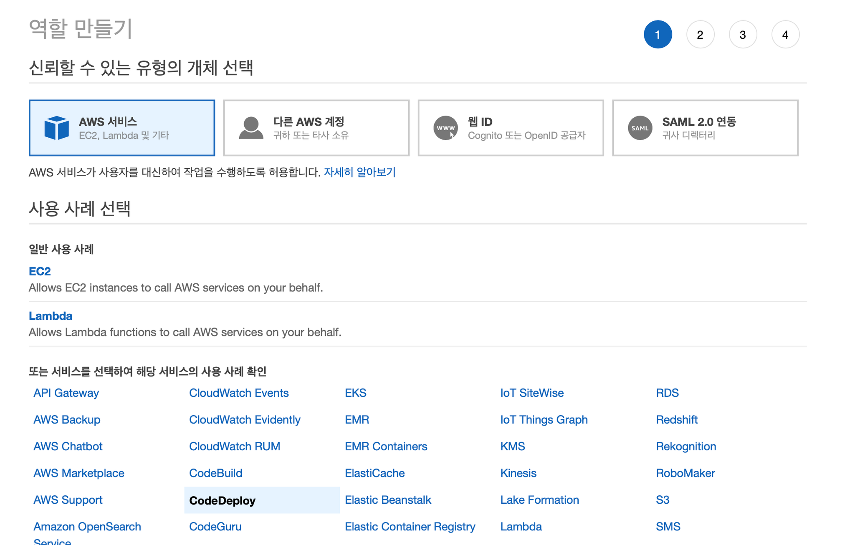Select the EMR Containers service link
The image size is (855, 545).
point(386,447)
